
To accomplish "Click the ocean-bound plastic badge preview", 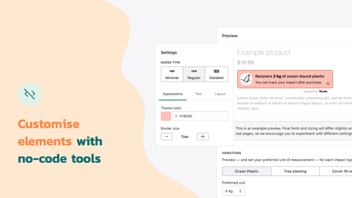I will [285, 79].
